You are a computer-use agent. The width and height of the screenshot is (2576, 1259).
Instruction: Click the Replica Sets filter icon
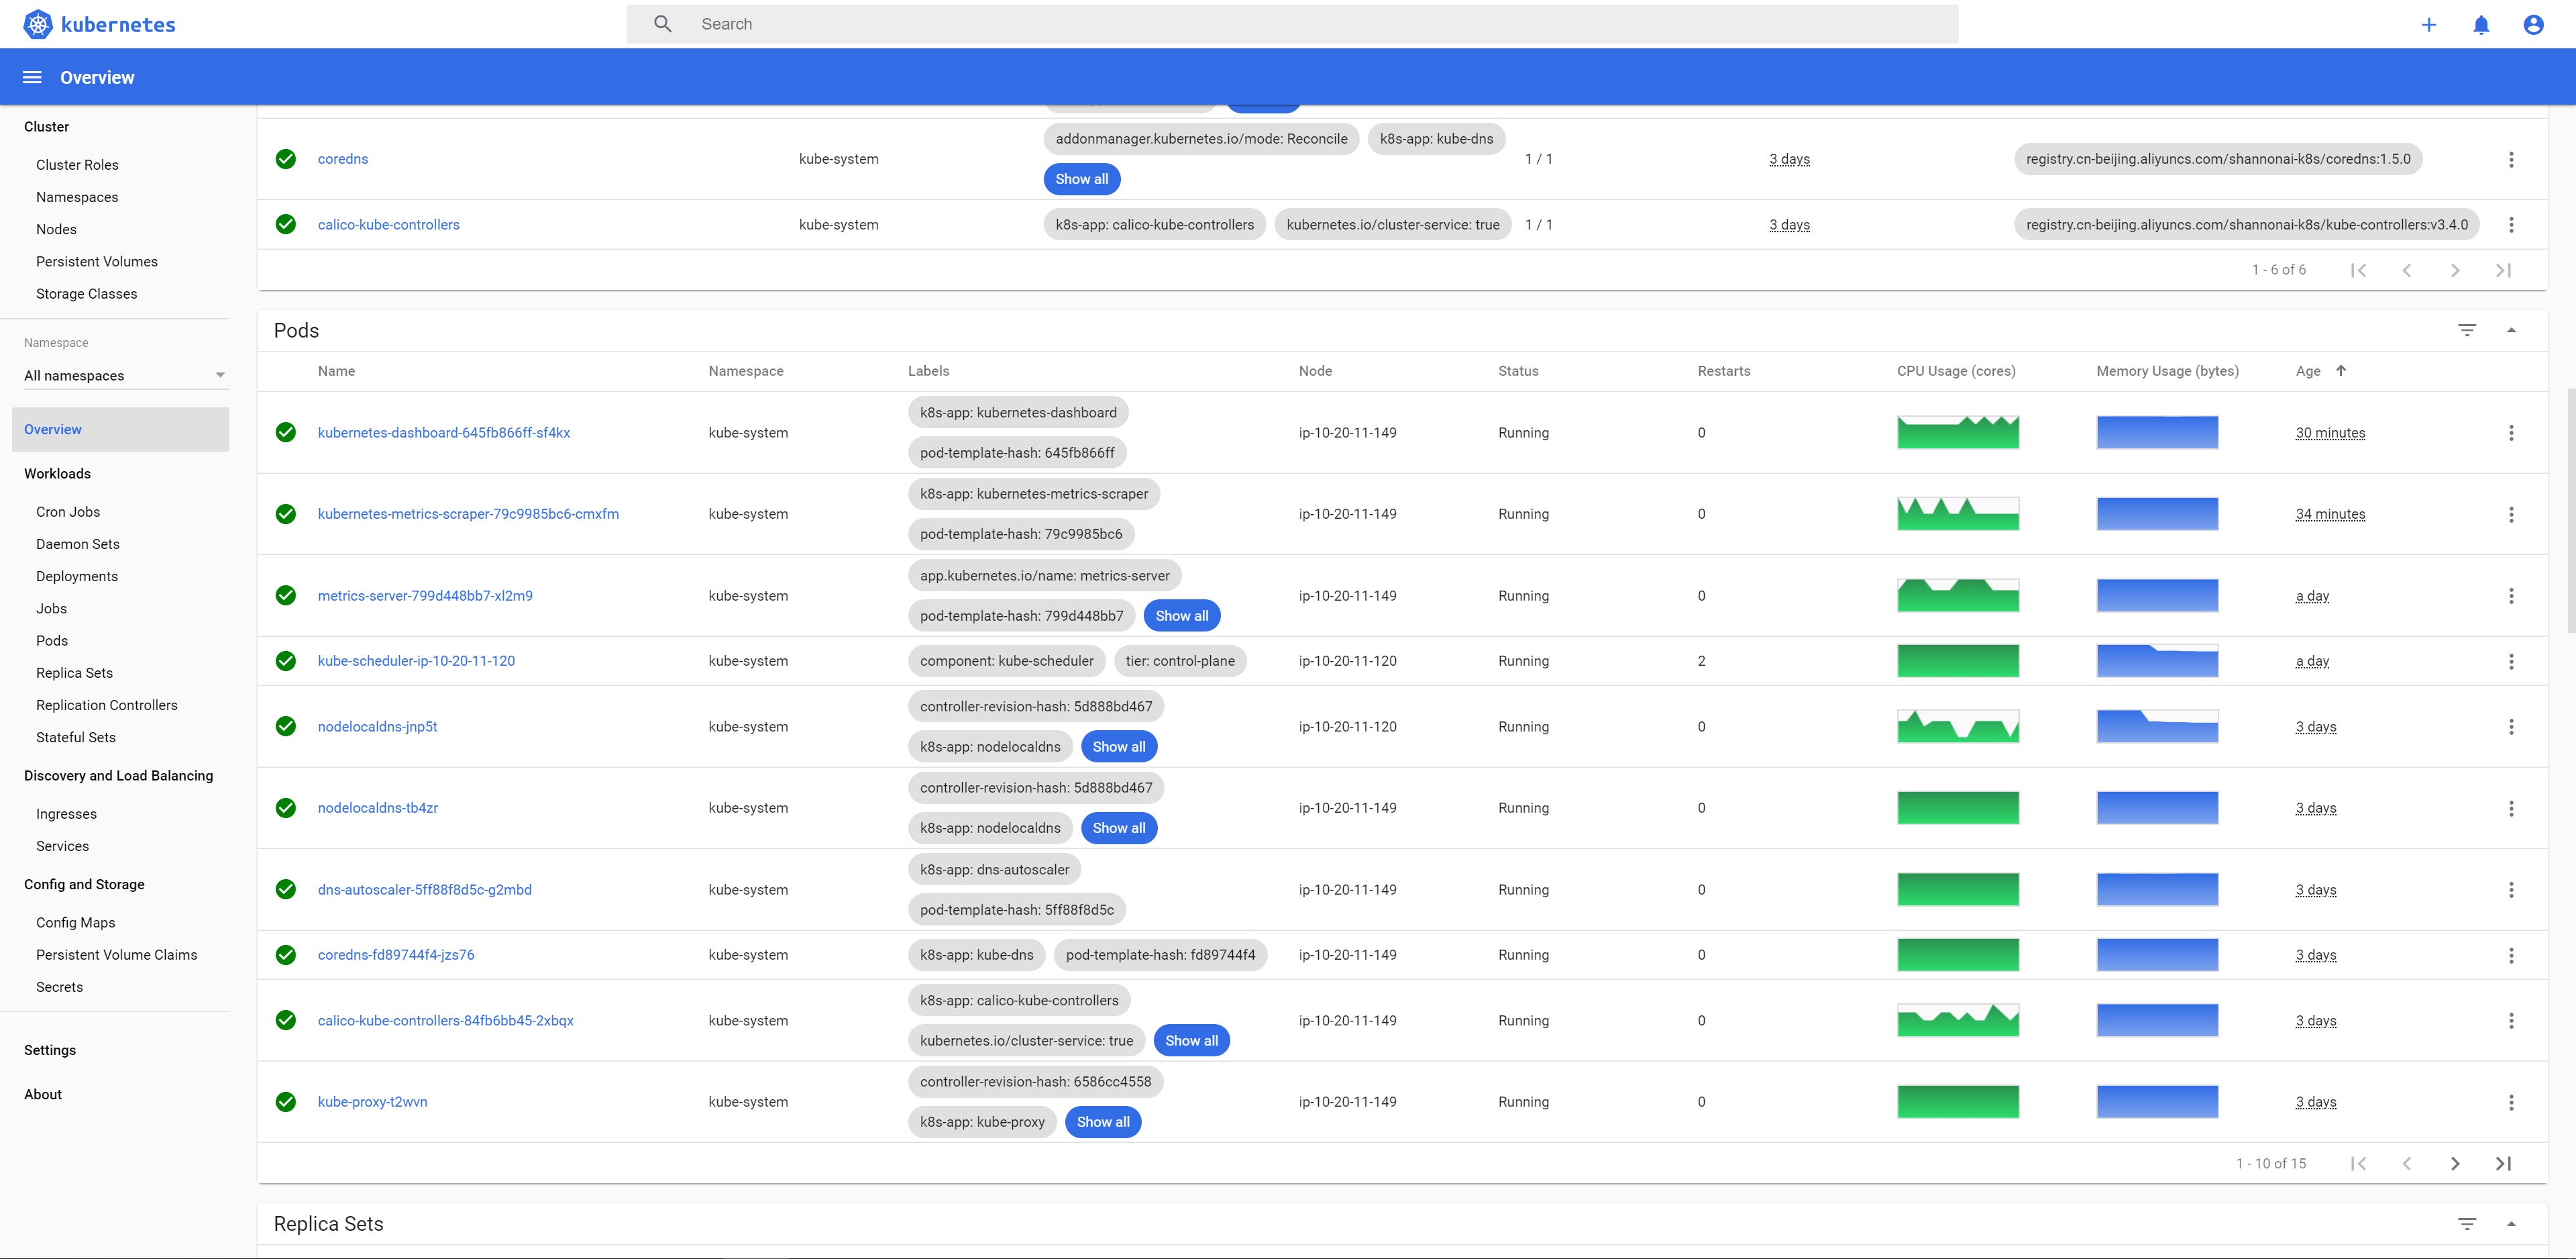pos(2467,1224)
